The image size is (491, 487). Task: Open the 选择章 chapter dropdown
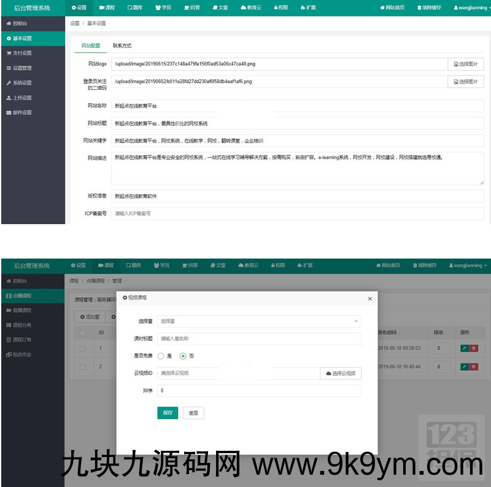[x=258, y=322]
